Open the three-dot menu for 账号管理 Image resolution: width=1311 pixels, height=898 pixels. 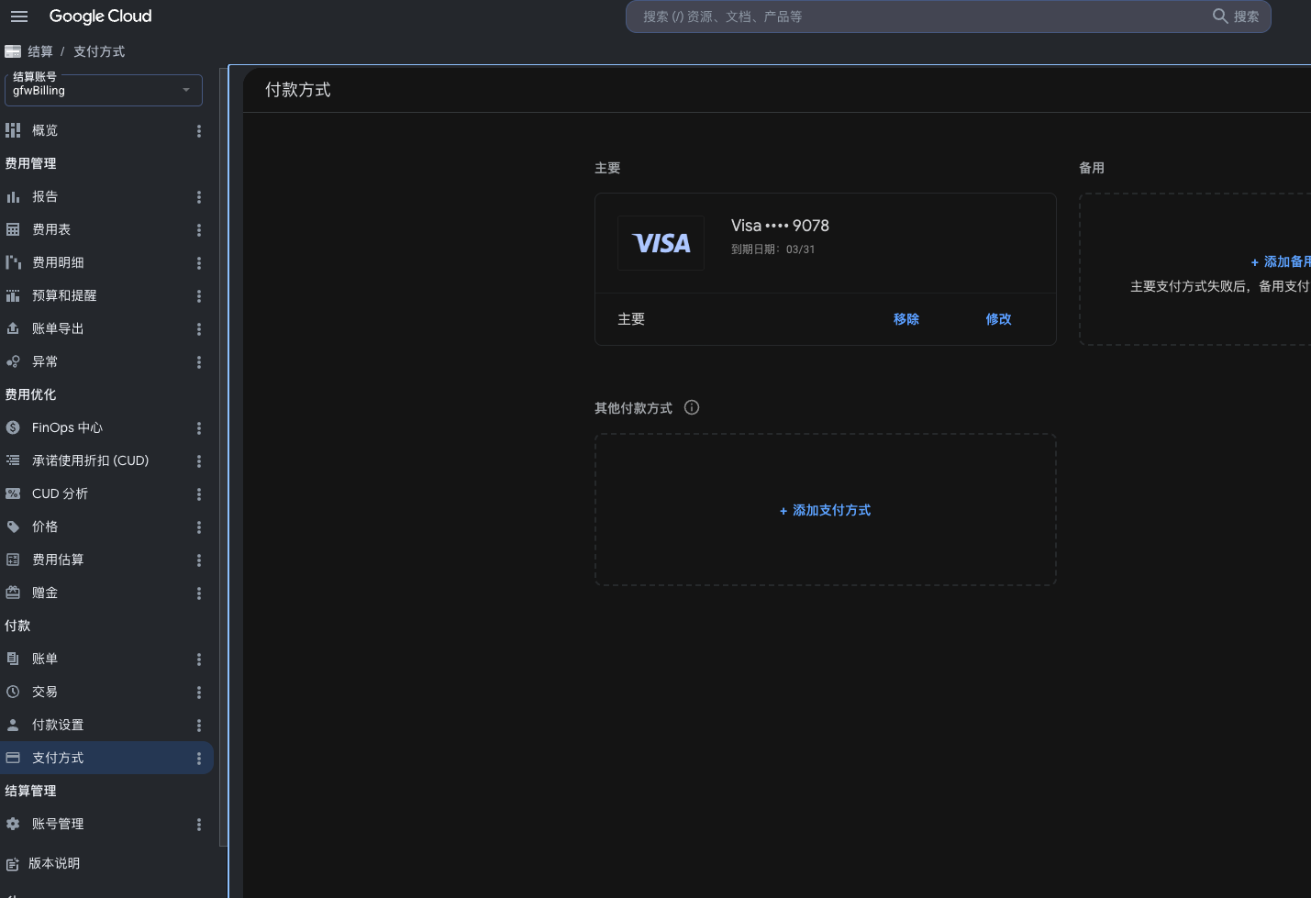click(199, 825)
